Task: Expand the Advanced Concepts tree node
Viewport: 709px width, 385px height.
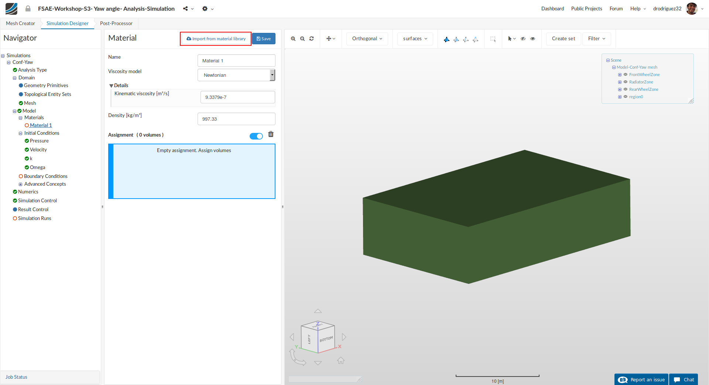Action: pyautogui.click(x=21, y=184)
